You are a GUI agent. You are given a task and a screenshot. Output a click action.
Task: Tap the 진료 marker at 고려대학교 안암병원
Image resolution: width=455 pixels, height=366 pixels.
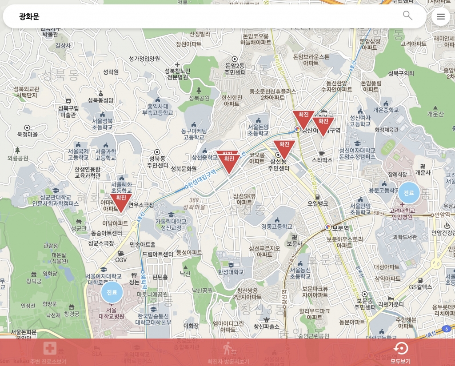pos(408,193)
